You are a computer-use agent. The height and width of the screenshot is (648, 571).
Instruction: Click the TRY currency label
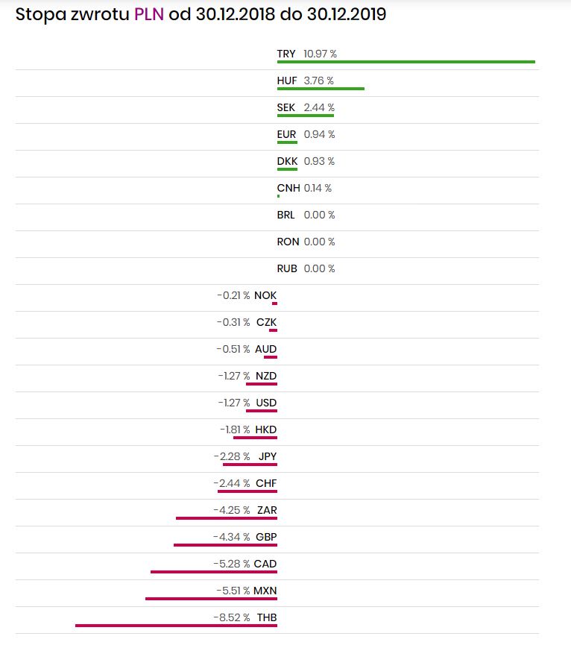tap(286, 54)
